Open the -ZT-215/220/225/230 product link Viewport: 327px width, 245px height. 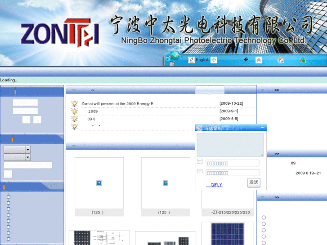point(230,212)
